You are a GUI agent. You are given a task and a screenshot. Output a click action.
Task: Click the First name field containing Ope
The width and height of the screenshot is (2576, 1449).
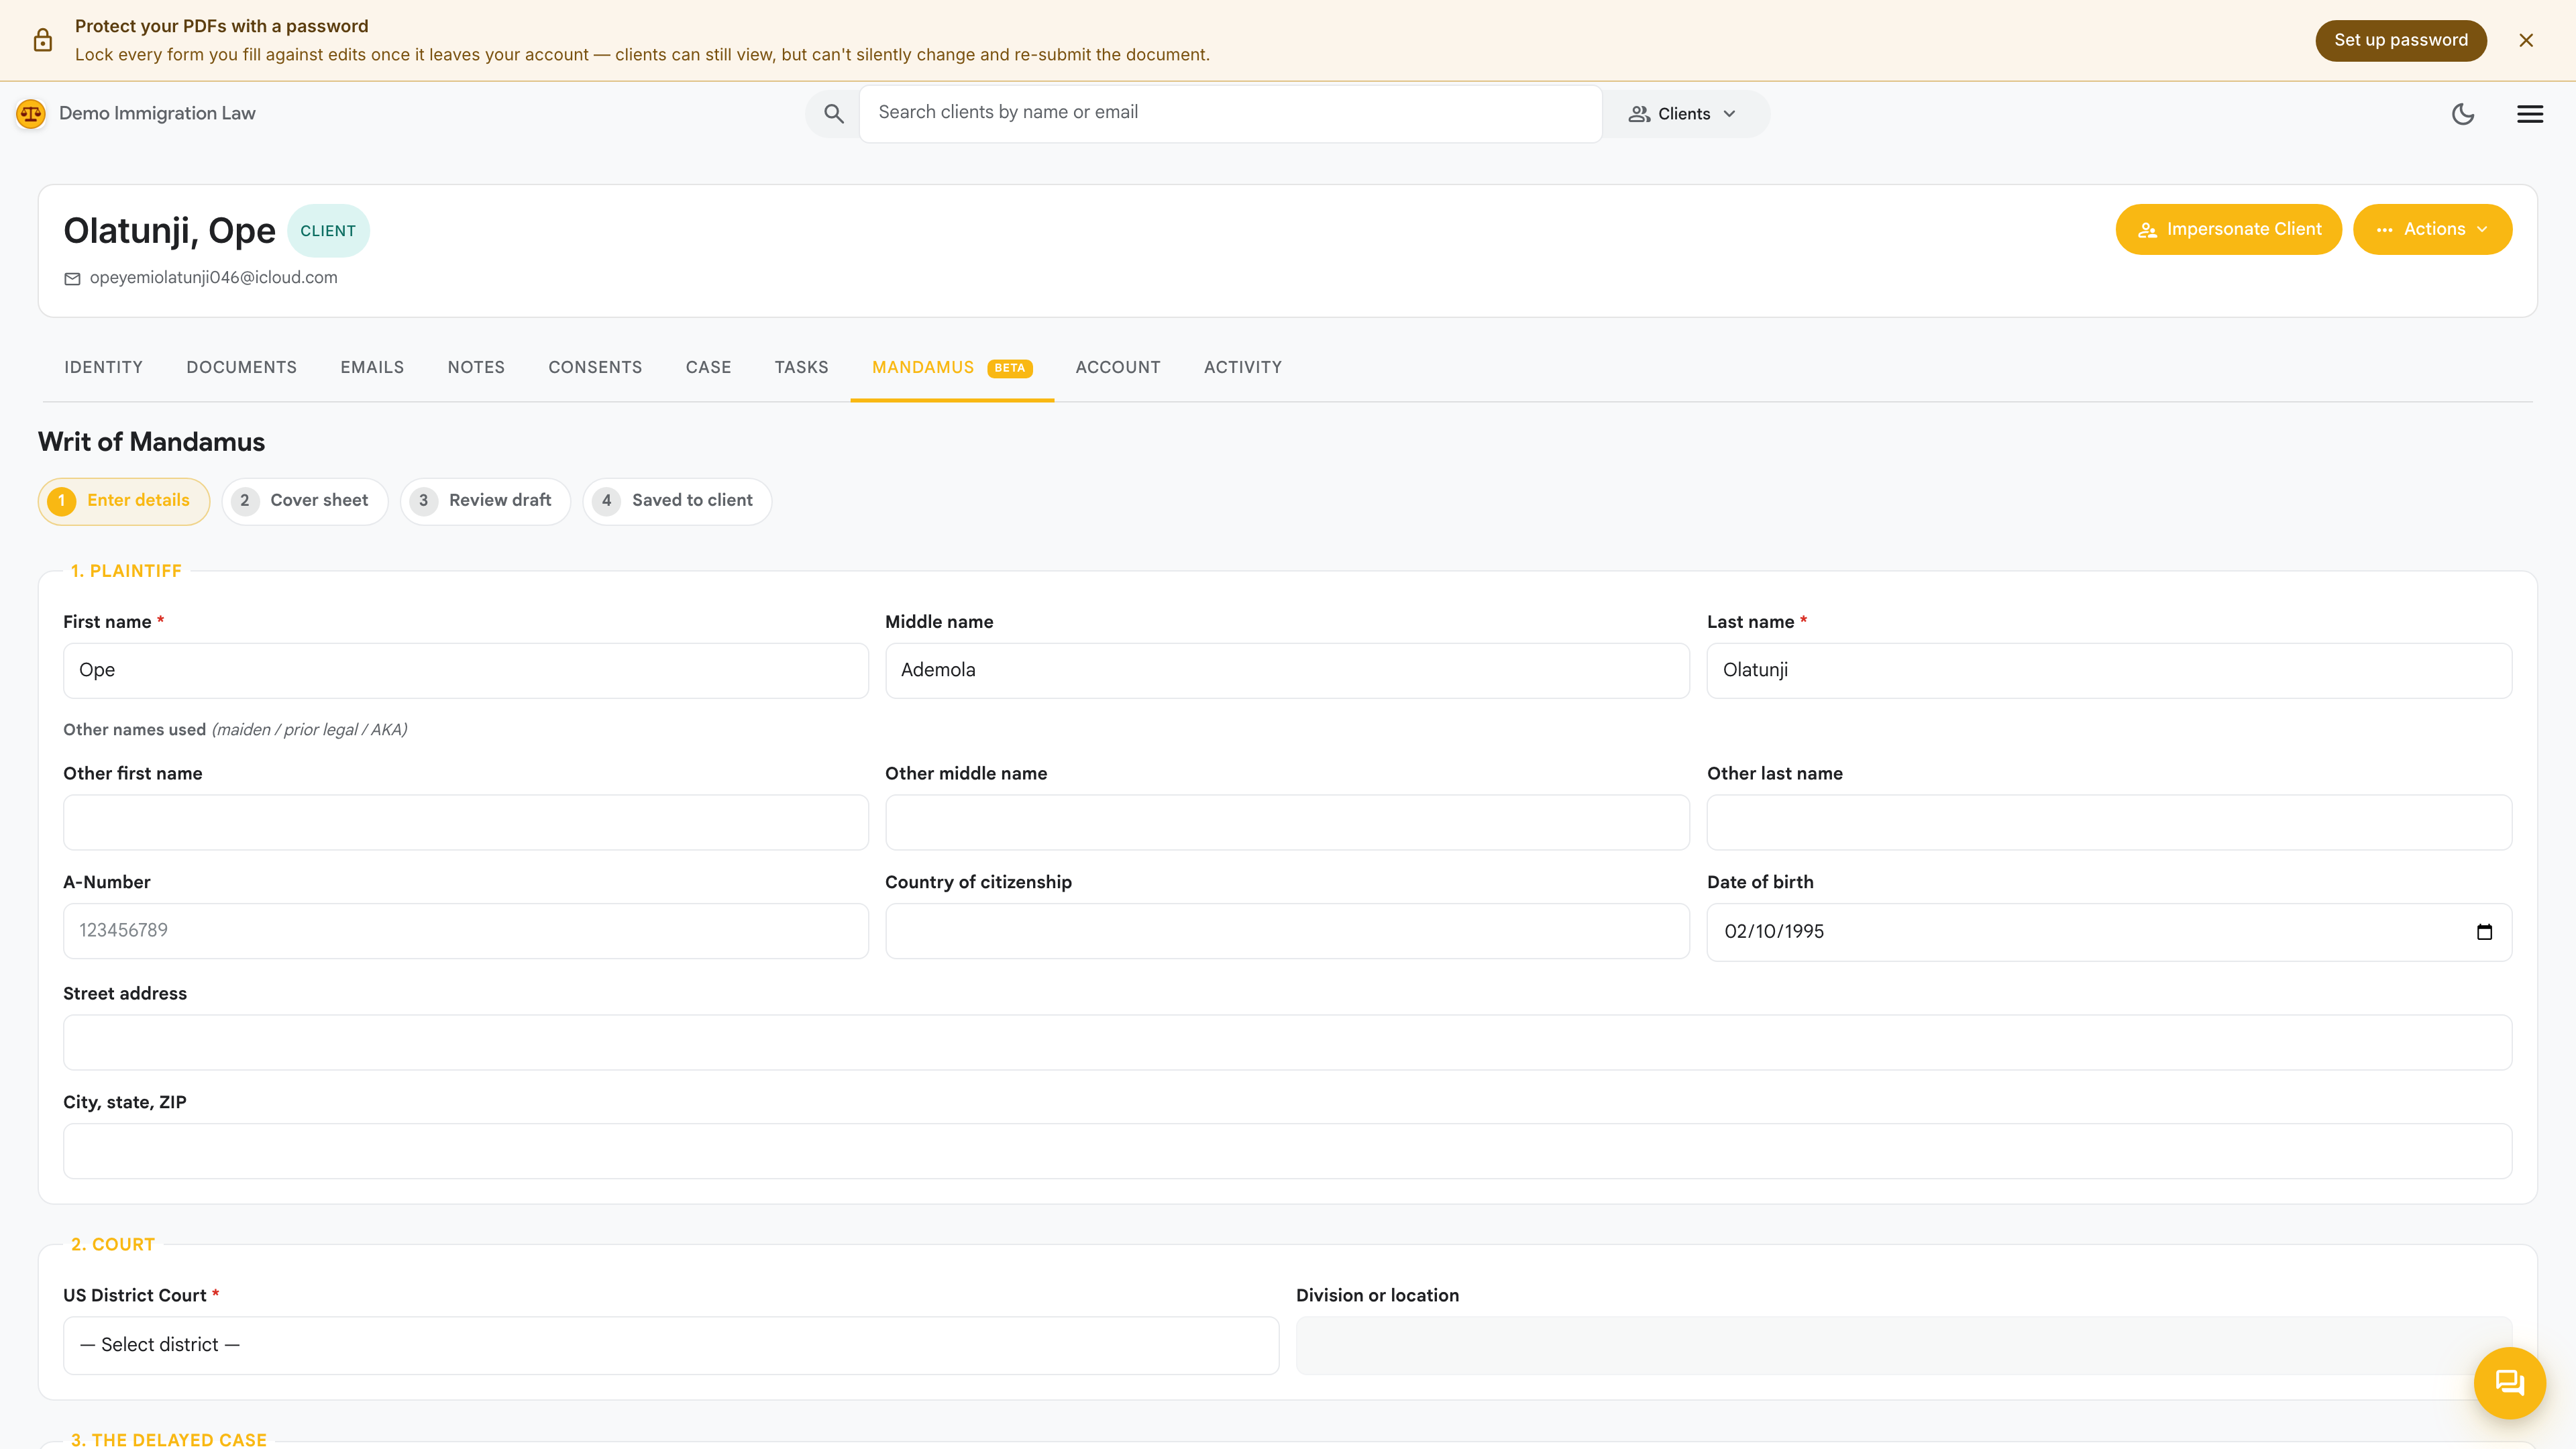465,671
